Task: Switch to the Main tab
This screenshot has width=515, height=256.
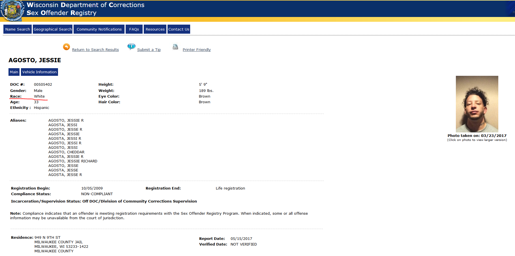Action: [x=14, y=72]
